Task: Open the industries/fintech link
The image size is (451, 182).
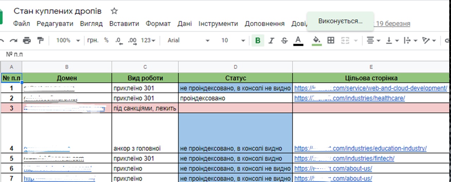Action: tap(344, 158)
